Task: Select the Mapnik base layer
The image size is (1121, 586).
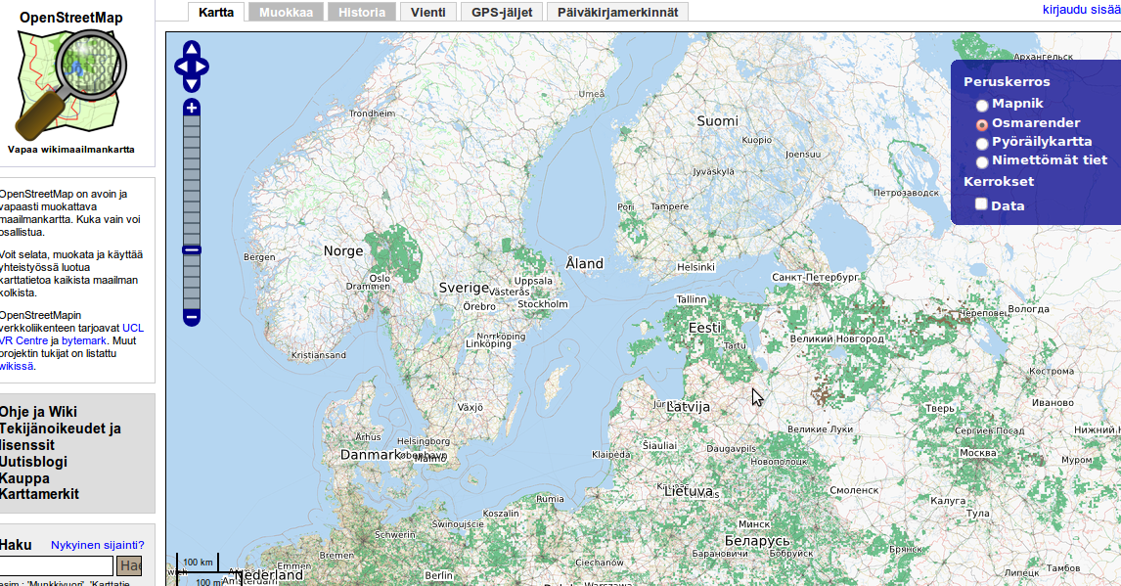Action: [x=982, y=105]
